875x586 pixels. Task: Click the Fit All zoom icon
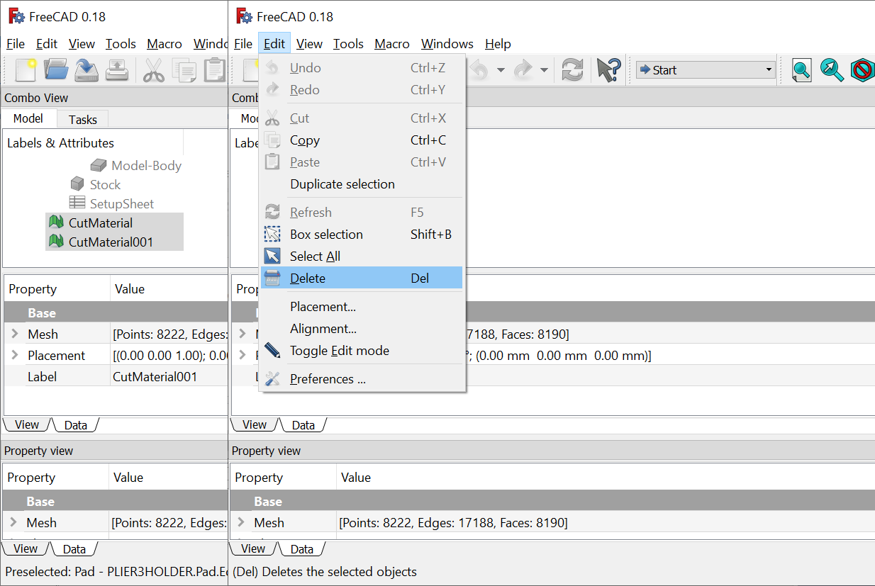802,69
